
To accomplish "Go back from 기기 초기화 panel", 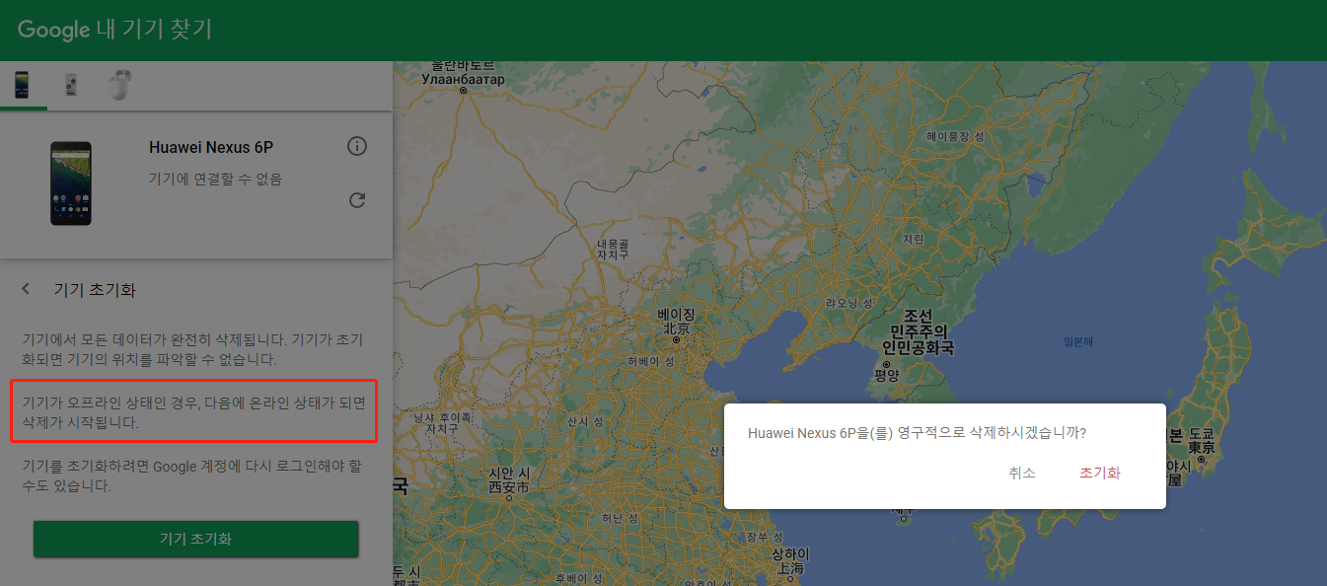I will coord(26,289).
